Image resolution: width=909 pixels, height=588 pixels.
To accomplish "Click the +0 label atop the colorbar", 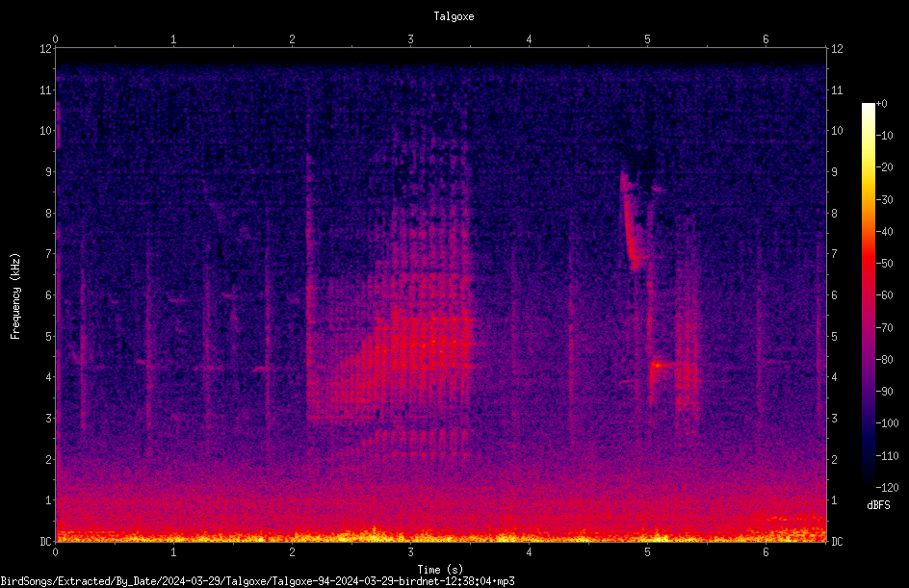I will pyautogui.click(x=882, y=104).
